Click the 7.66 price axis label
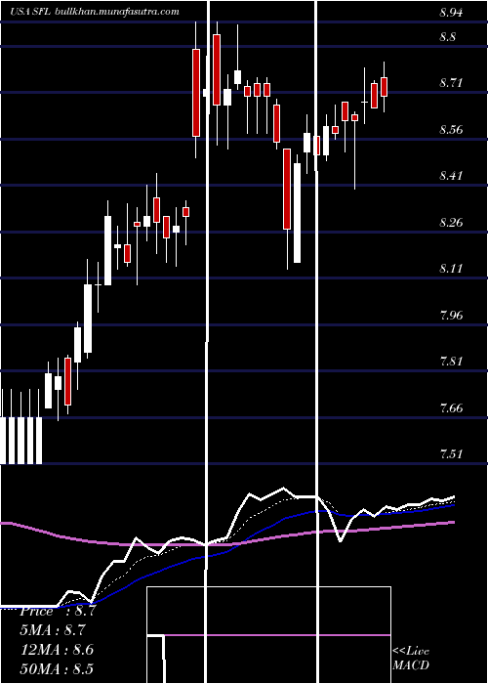This screenshot has height=684, width=488. [451, 408]
